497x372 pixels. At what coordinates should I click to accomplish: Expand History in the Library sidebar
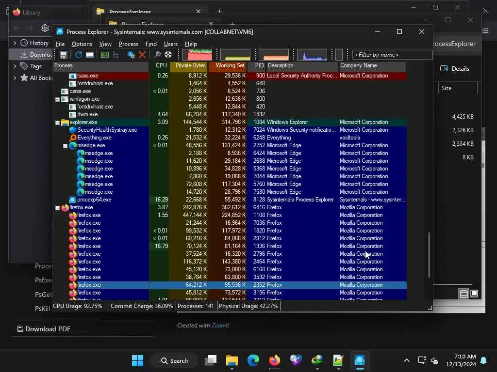[x=15, y=43]
